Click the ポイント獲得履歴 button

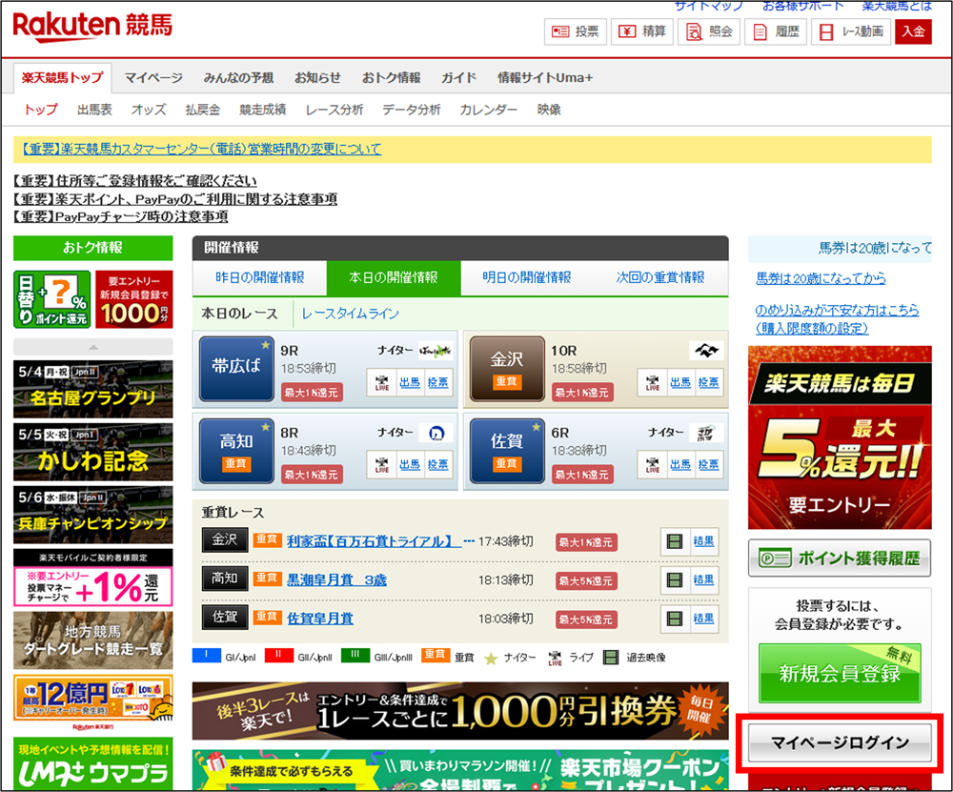[840, 558]
